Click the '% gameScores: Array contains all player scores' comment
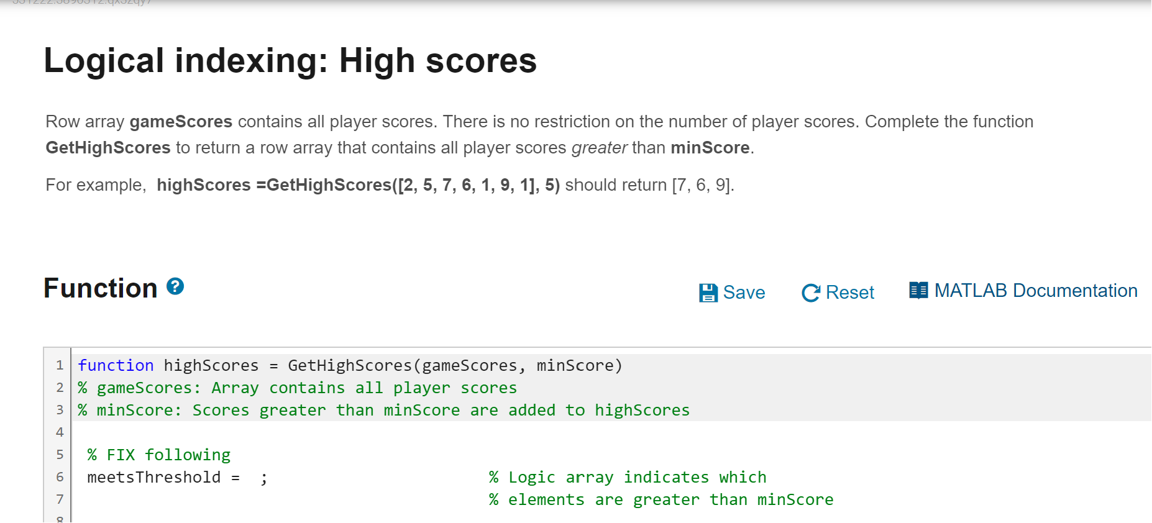The image size is (1152, 523). 297,388
